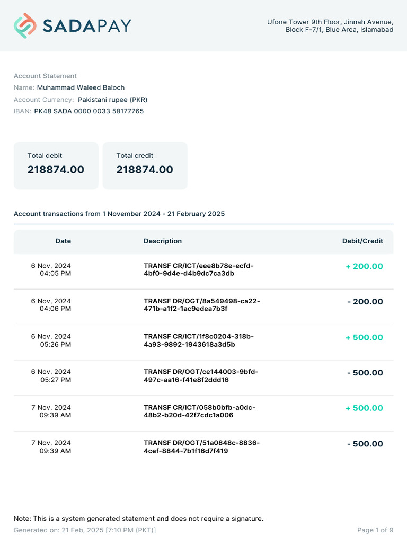The image size is (407, 543).
Task: Click the SadaPay logo icon
Action: (25, 25)
